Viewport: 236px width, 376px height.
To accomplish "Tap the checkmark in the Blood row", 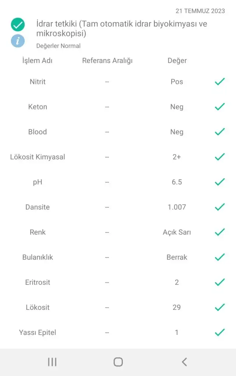I will [x=219, y=132].
